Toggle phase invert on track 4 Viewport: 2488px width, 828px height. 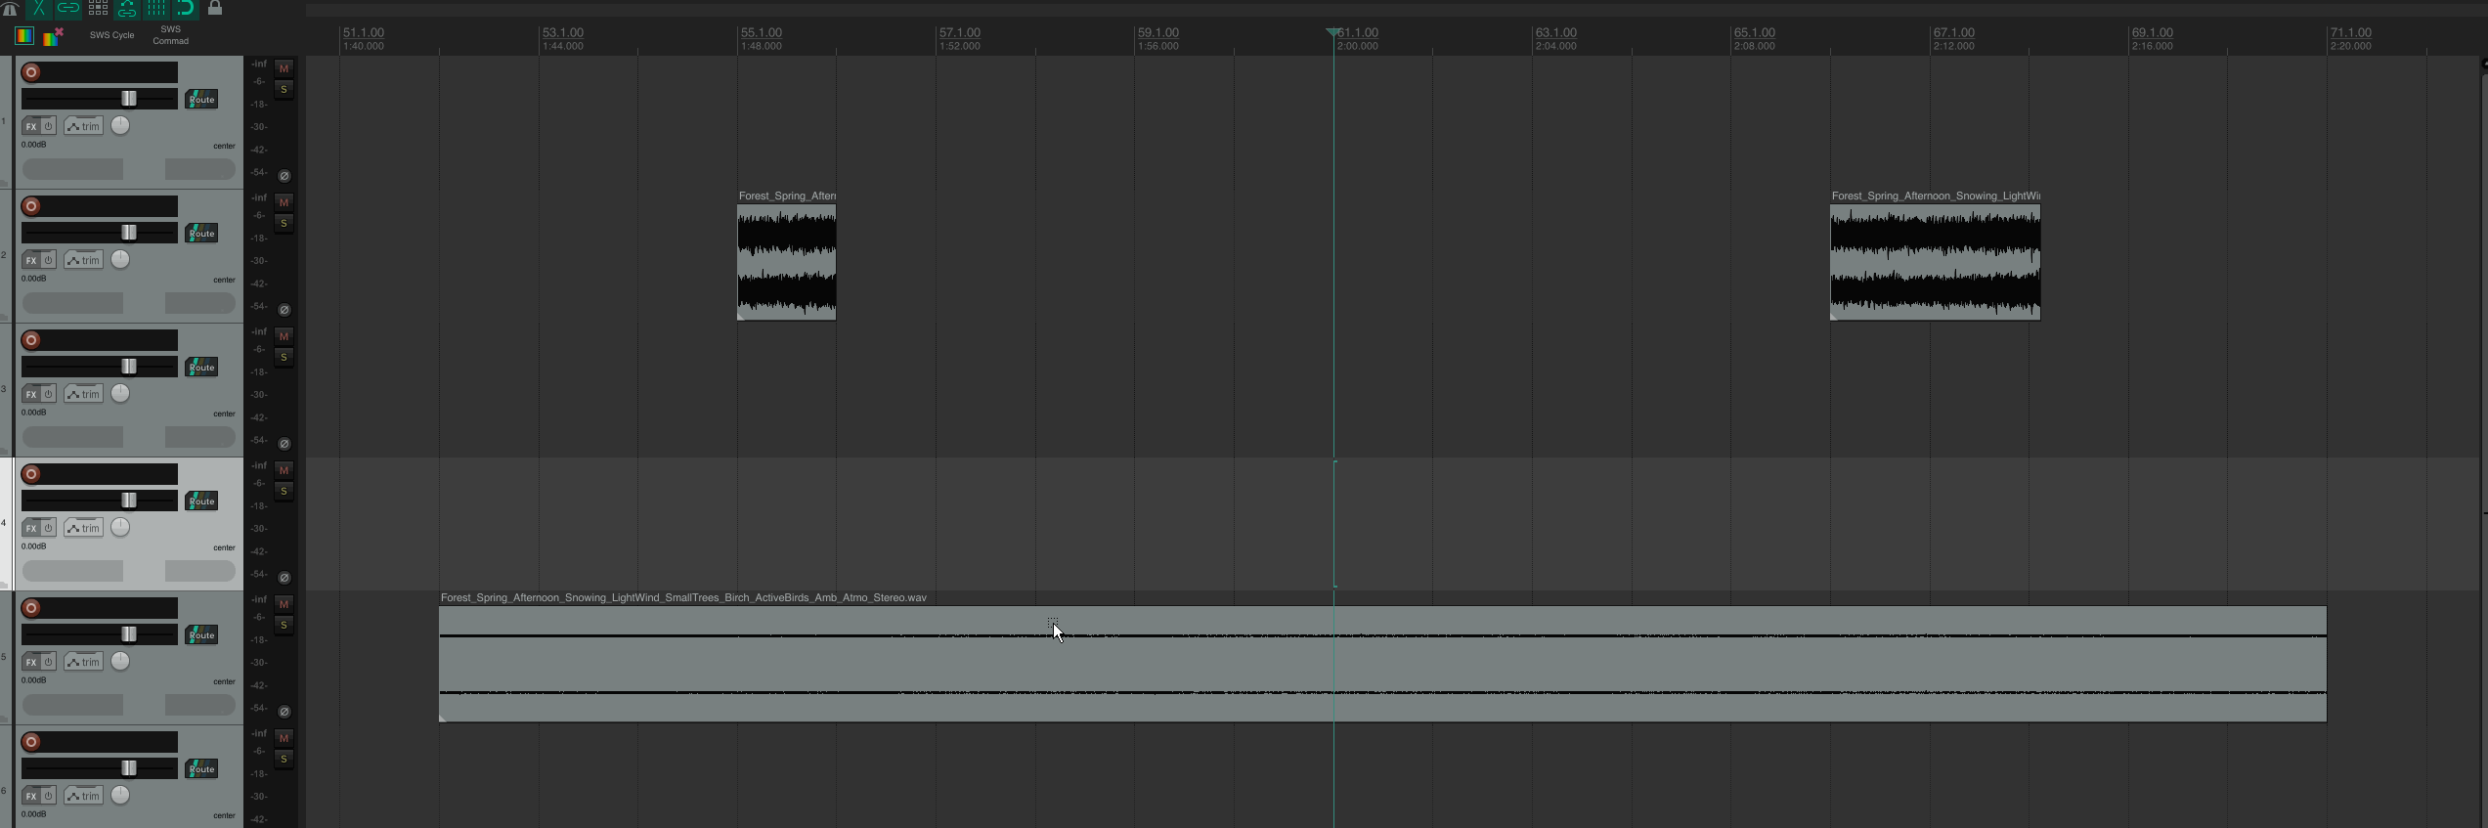pos(284,578)
